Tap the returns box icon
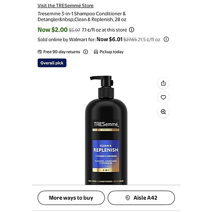 (x=40, y=52)
